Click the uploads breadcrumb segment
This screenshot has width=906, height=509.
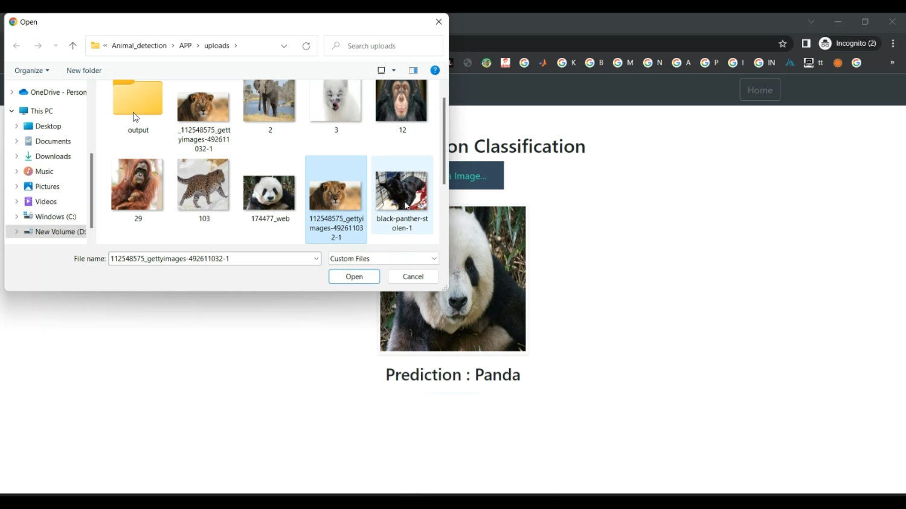pos(217,46)
